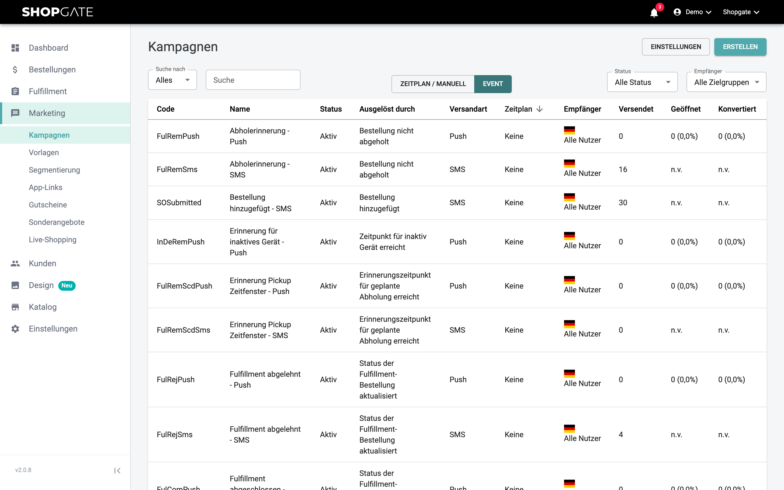This screenshot has width=784, height=490.
Task: Open the Alle Zielgruppen dropdown
Action: tap(726, 82)
